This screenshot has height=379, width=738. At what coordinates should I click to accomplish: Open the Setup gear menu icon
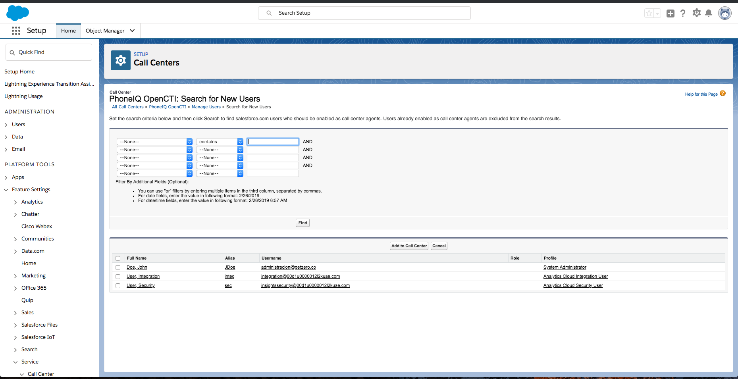click(696, 13)
